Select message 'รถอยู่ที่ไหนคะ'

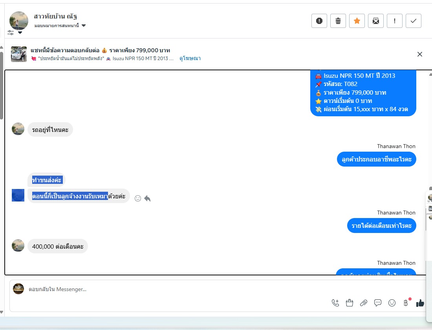click(50, 130)
